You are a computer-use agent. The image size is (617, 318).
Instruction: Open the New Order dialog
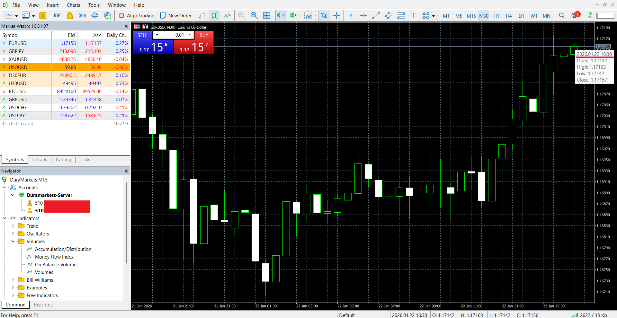pos(176,15)
